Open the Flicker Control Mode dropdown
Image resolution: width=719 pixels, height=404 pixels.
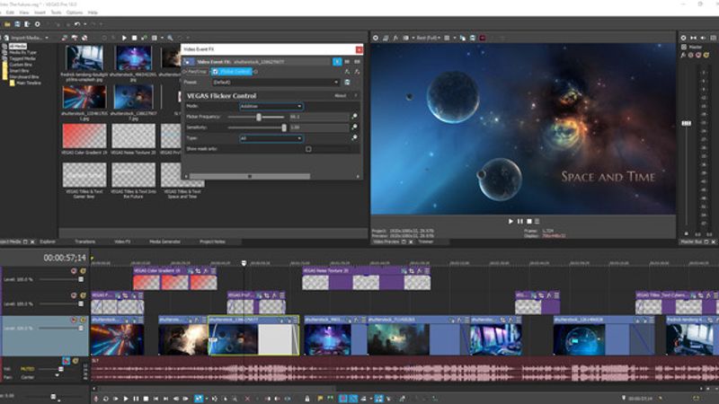(271, 106)
